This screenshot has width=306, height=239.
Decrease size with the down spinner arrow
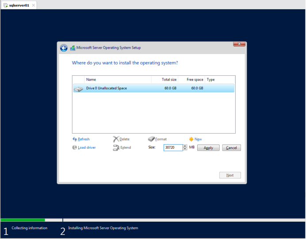click(185, 149)
